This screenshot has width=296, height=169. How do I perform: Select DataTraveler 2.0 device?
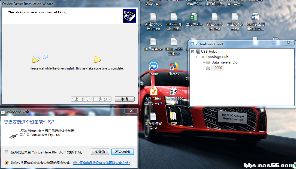pos(225,62)
